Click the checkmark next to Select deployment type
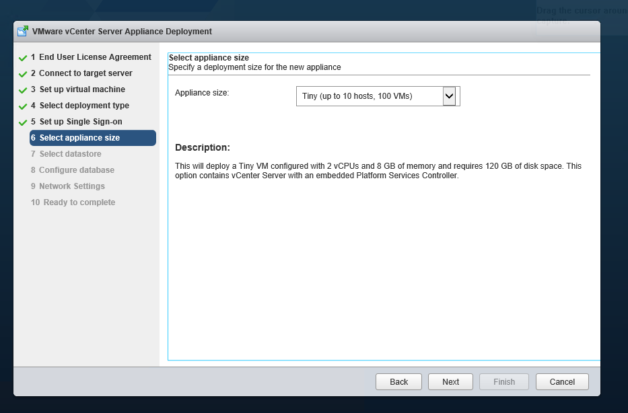This screenshot has width=628, height=413. click(x=23, y=106)
